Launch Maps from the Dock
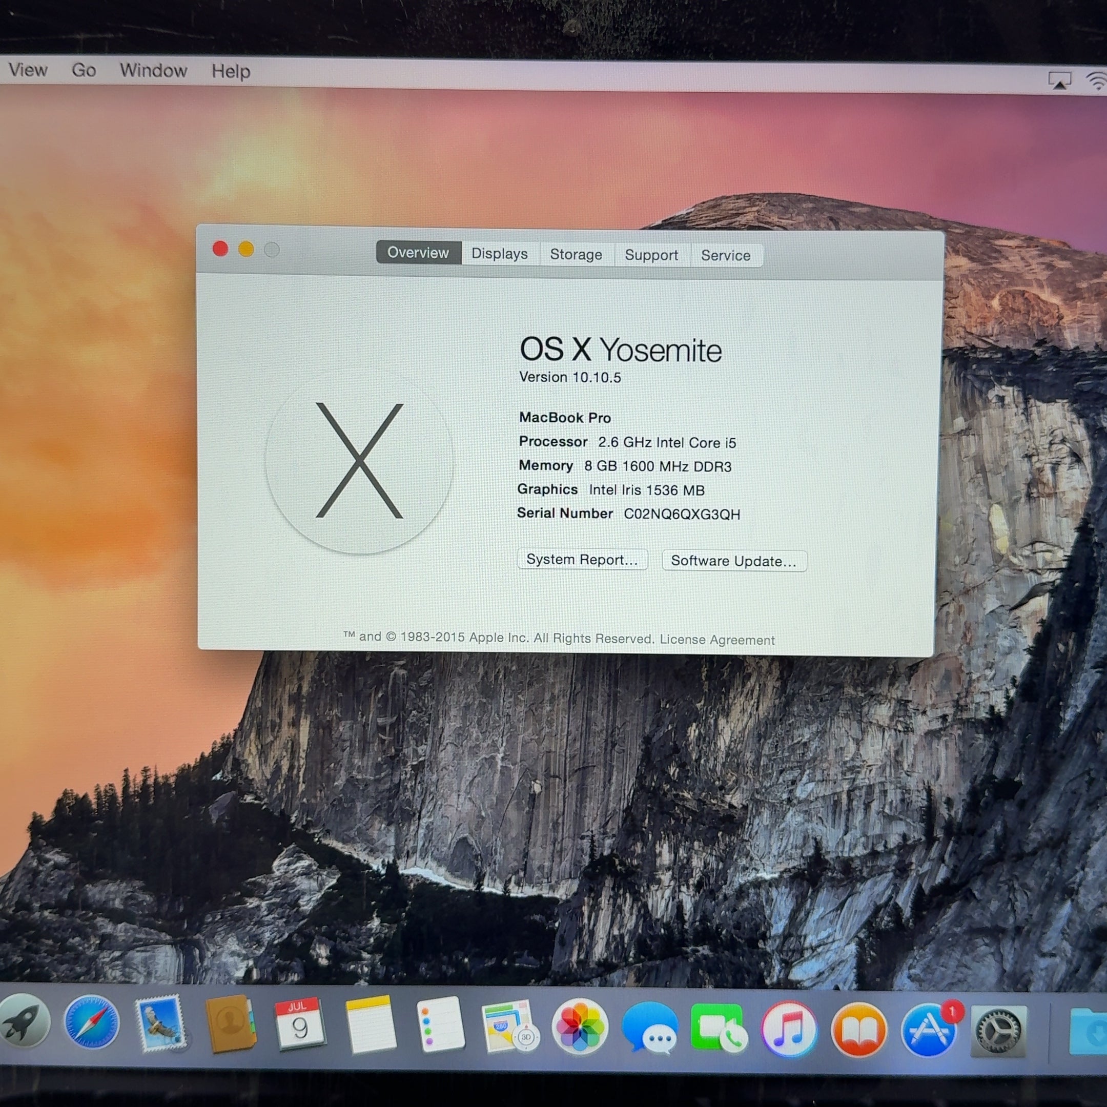Image resolution: width=1107 pixels, height=1107 pixels. 510,1026
